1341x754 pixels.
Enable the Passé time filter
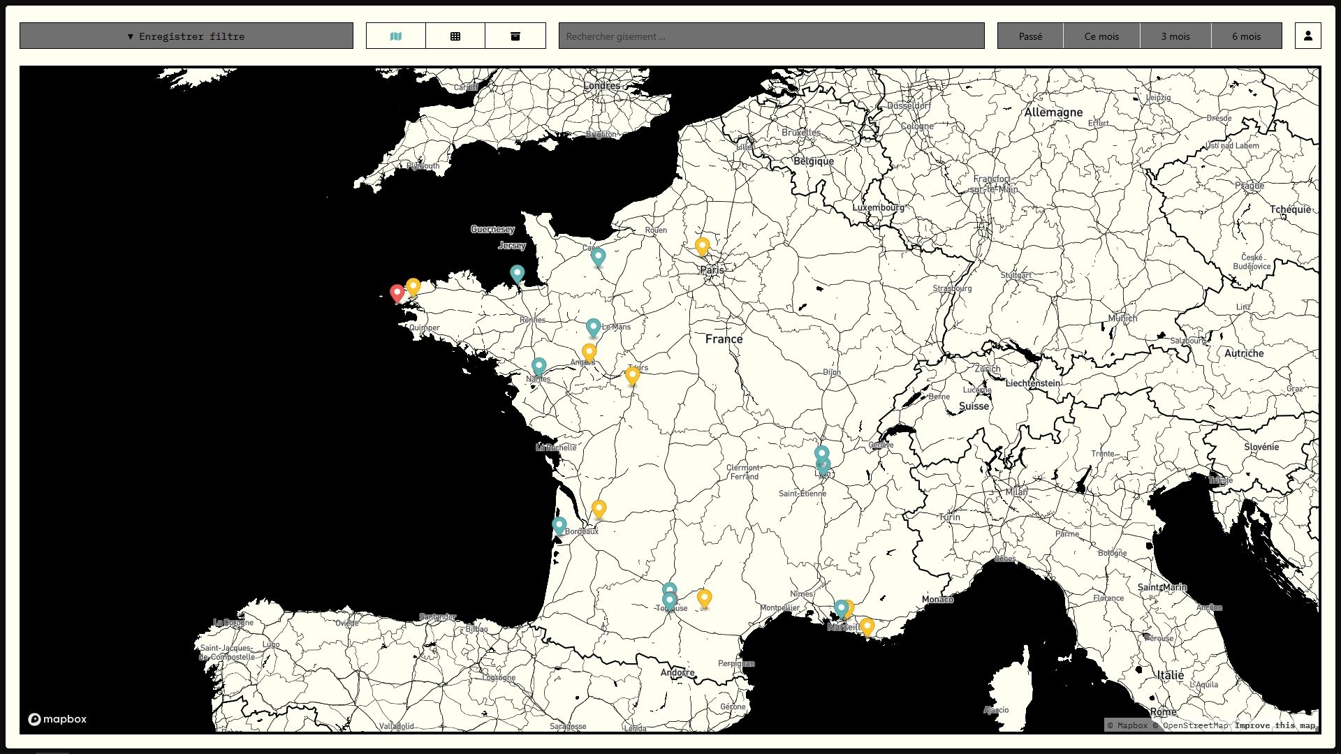(1029, 36)
